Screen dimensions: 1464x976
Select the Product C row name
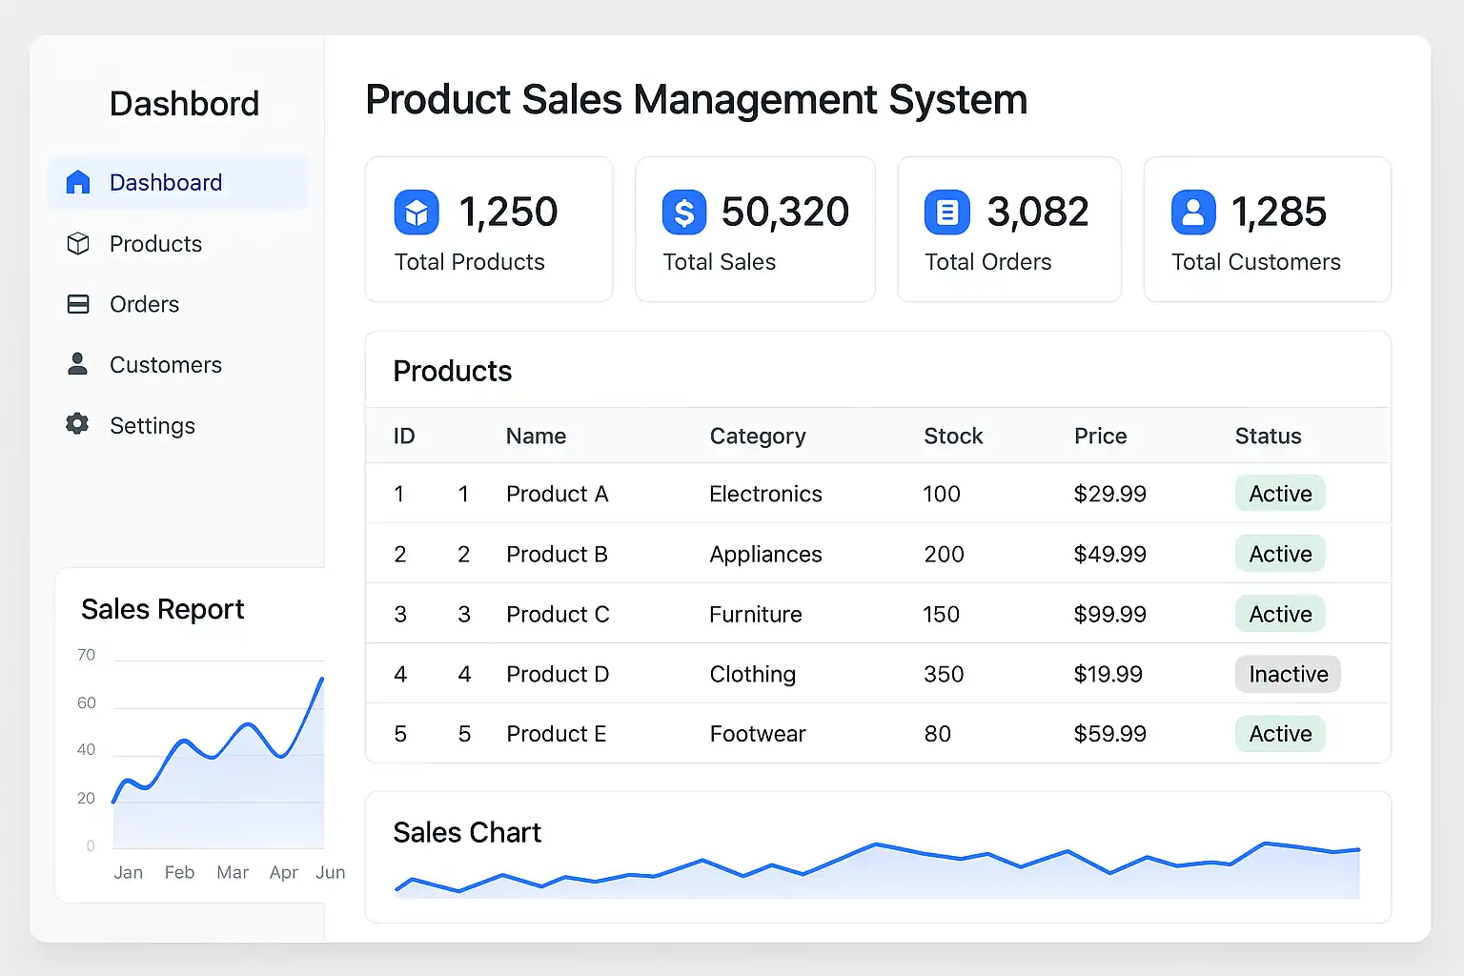coord(558,615)
